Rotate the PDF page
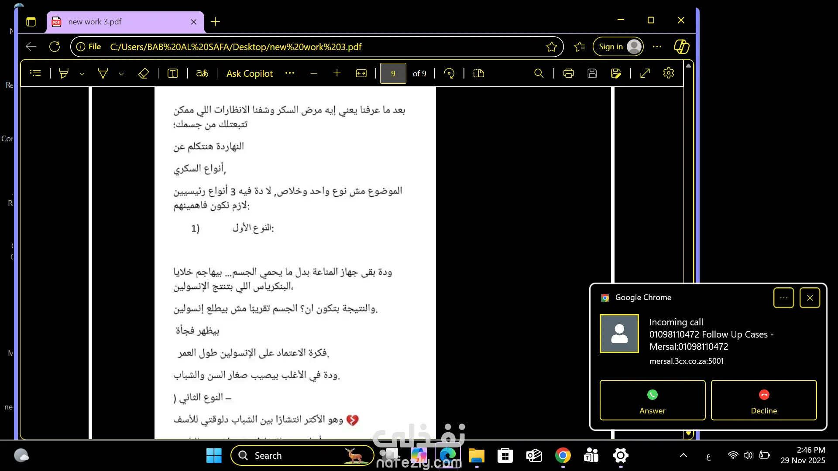 point(449,73)
